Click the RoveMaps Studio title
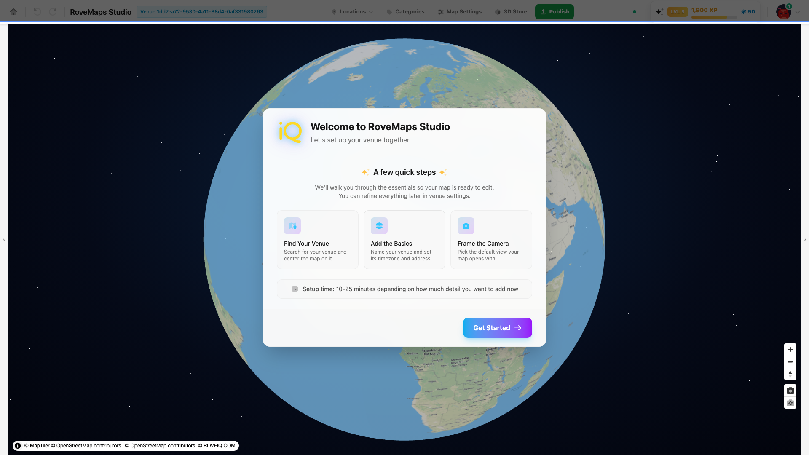This screenshot has height=455, width=809. coord(101,12)
